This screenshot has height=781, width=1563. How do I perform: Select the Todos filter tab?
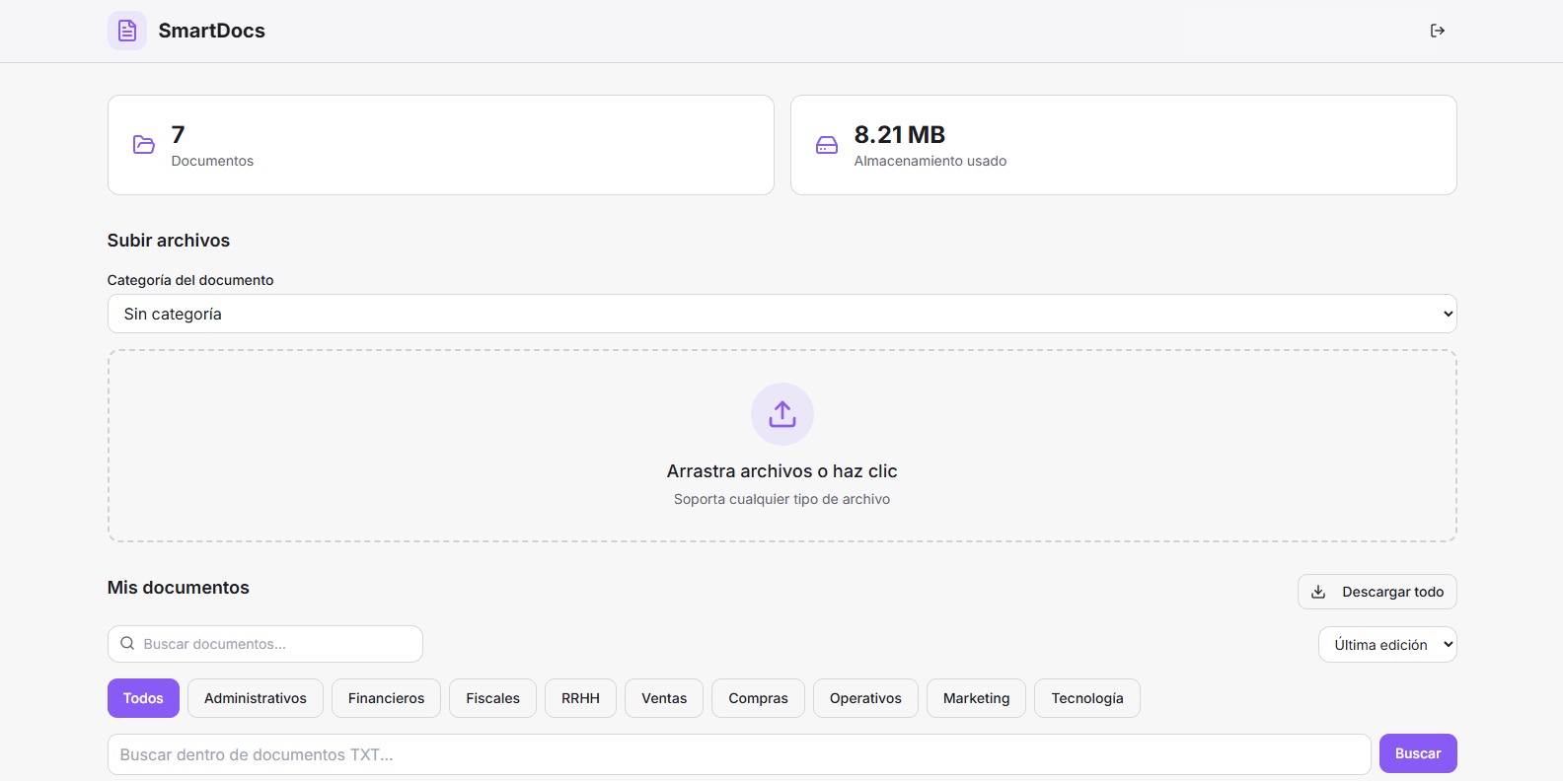143,698
